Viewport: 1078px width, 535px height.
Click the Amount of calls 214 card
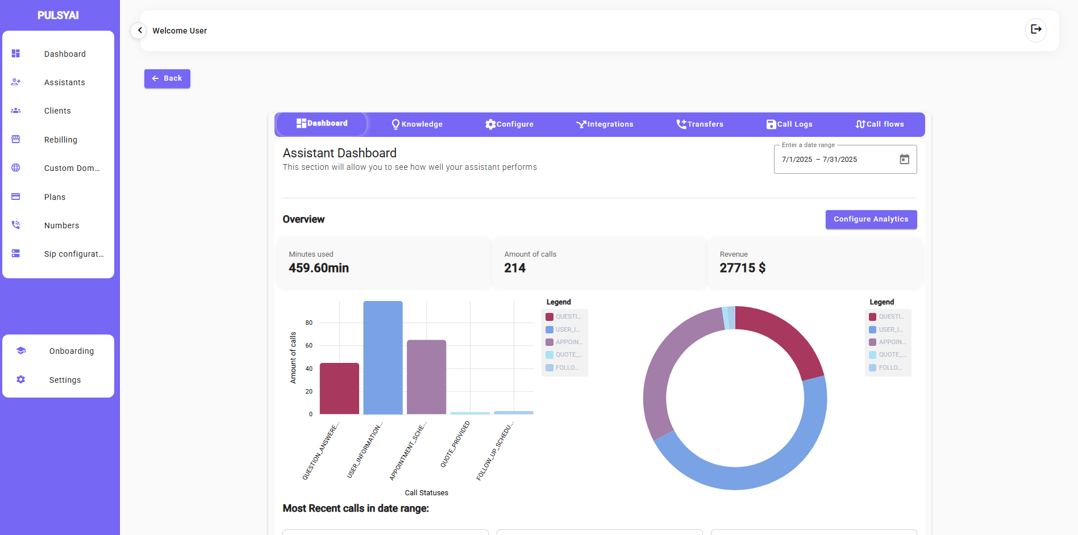(x=599, y=263)
